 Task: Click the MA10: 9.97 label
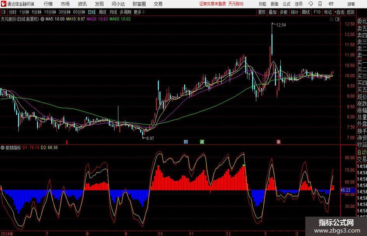click(75, 19)
